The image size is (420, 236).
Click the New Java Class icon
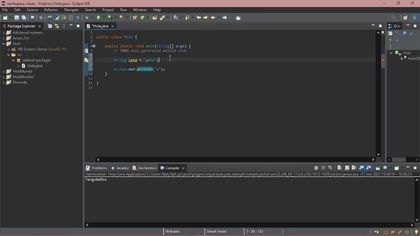142,18
